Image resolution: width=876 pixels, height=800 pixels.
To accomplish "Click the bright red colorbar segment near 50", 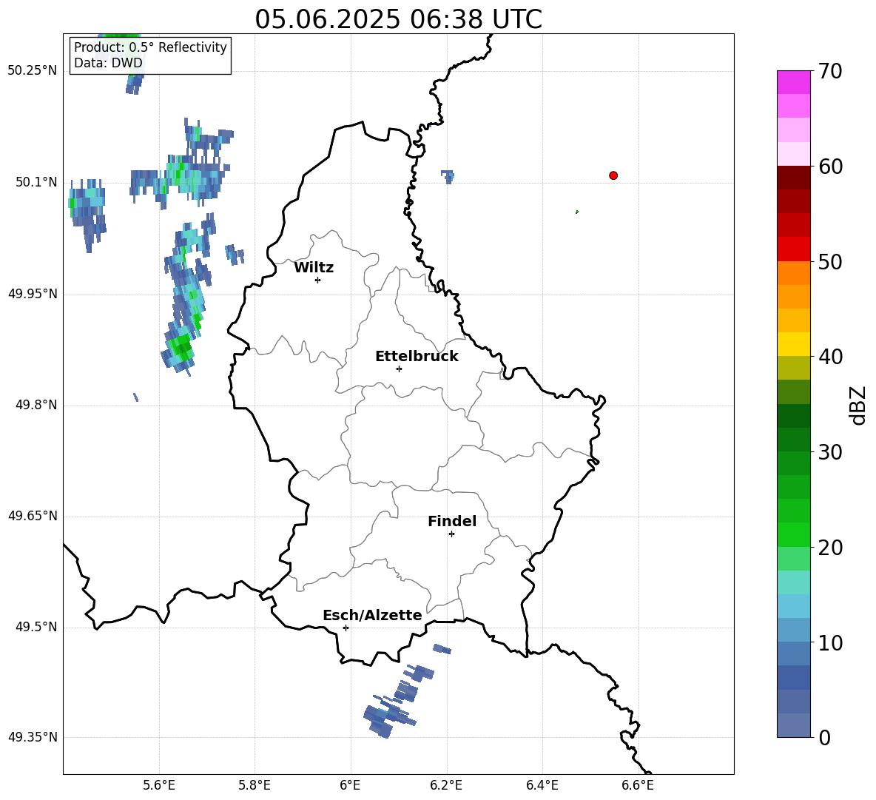I will pos(793,249).
